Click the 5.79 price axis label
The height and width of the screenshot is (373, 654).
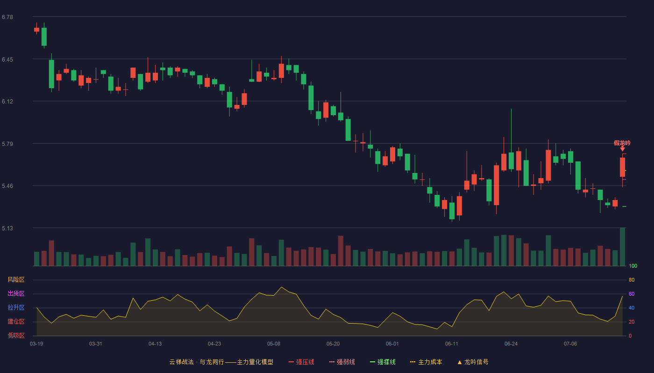7,144
